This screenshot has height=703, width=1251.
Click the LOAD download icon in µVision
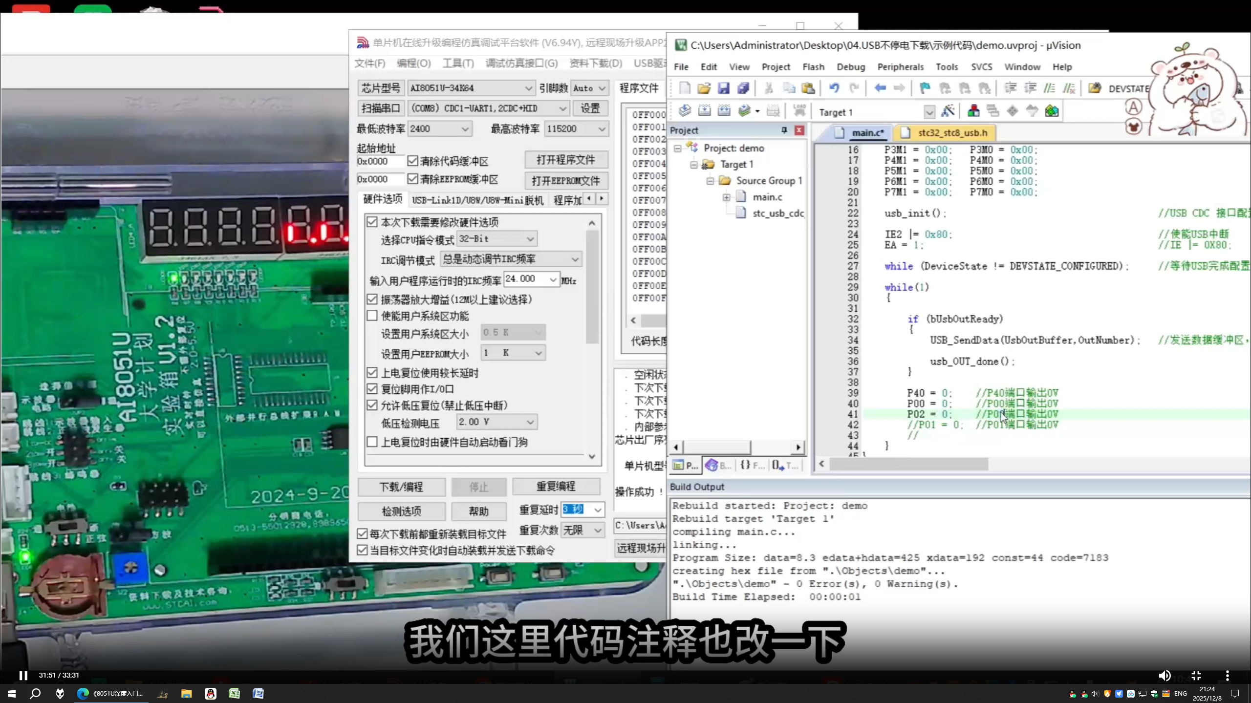pyautogui.click(x=799, y=110)
